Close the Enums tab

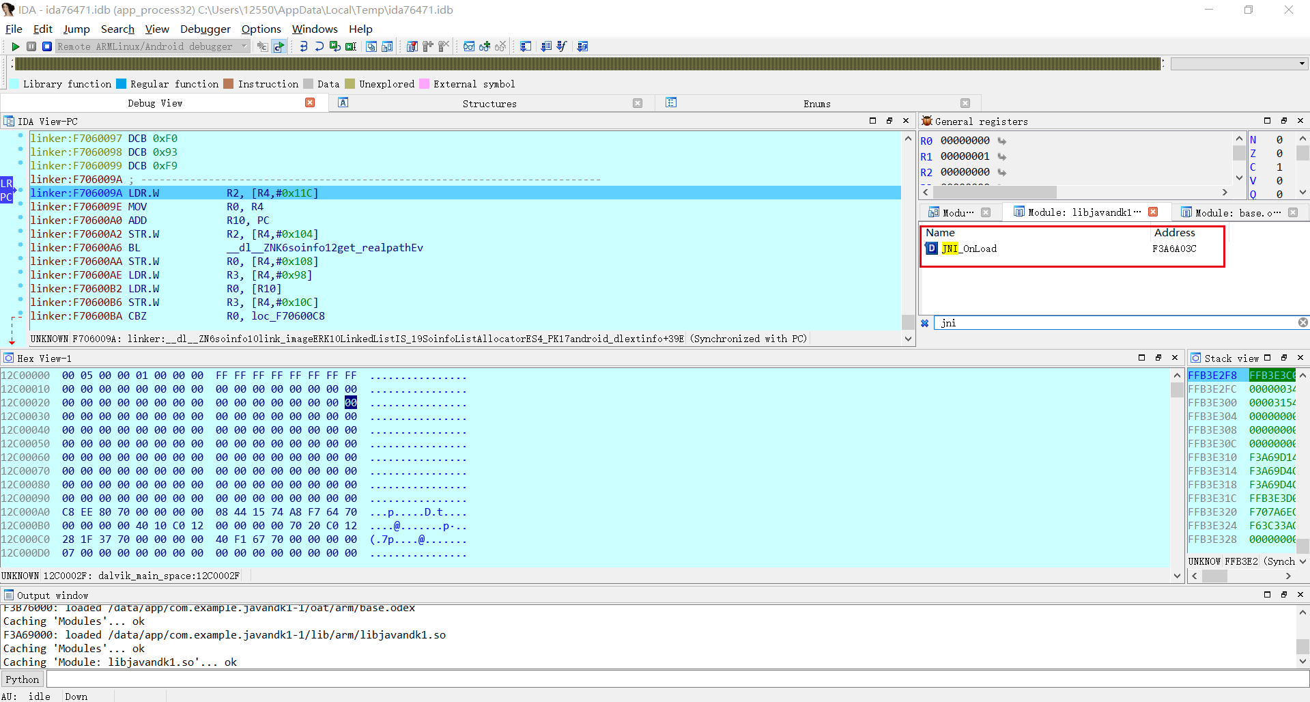tap(965, 103)
